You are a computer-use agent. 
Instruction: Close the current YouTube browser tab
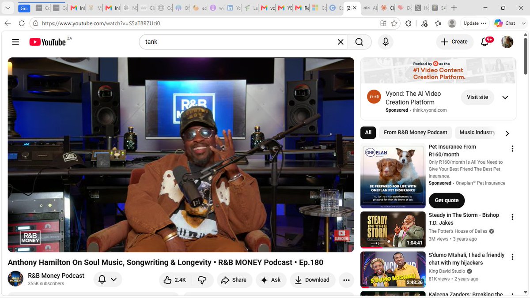(354, 8)
